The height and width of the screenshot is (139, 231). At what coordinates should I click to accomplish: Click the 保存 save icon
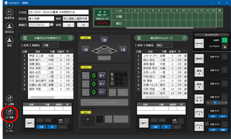pos(9,40)
